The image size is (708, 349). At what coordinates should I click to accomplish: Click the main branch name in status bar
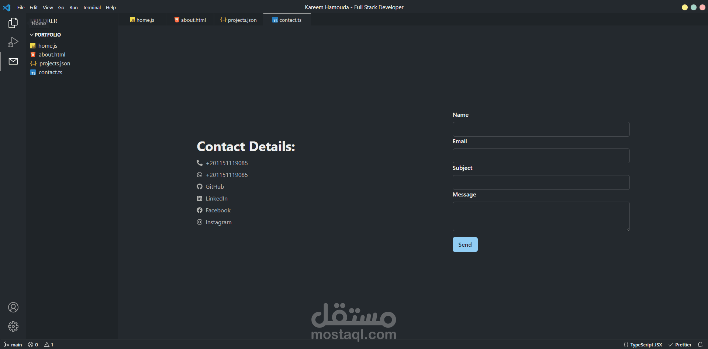point(17,345)
